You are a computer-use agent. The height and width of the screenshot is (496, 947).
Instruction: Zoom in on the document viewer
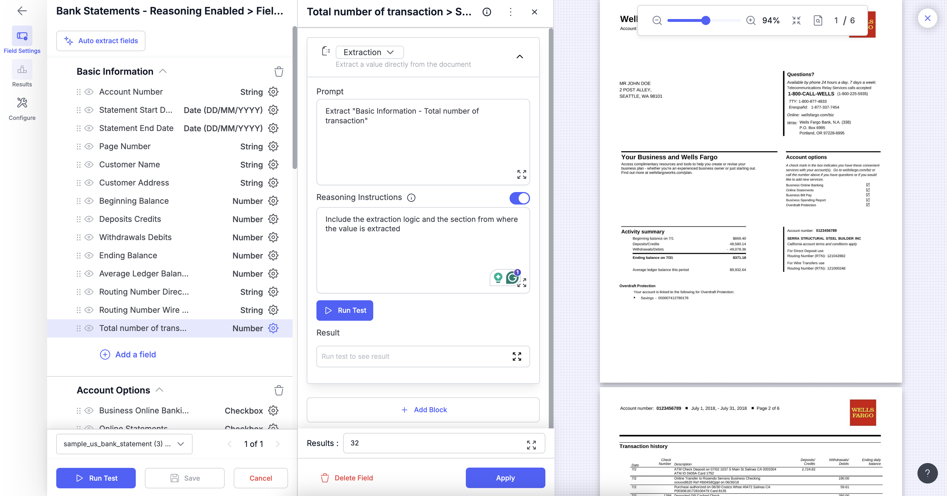tap(751, 20)
